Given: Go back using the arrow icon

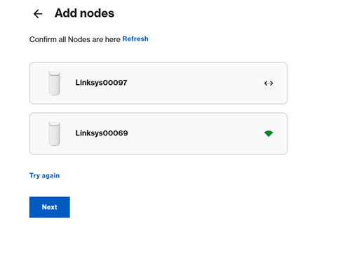Looking at the screenshot, I should 38,14.
